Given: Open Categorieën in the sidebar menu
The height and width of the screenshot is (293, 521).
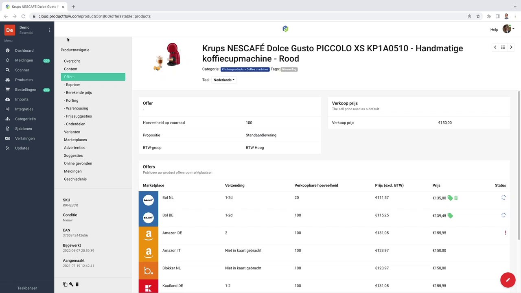Looking at the screenshot, I should click(x=25, y=119).
